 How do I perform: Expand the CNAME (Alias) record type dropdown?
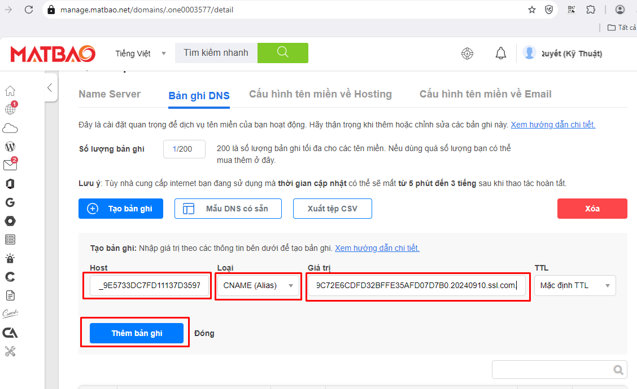pos(259,285)
